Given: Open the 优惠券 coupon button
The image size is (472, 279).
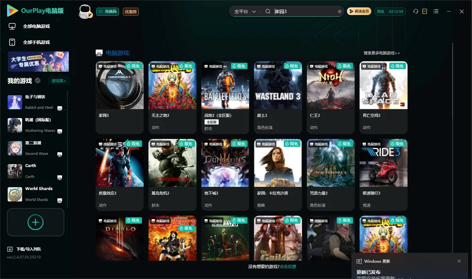Looking at the screenshot, I should click(x=131, y=11).
